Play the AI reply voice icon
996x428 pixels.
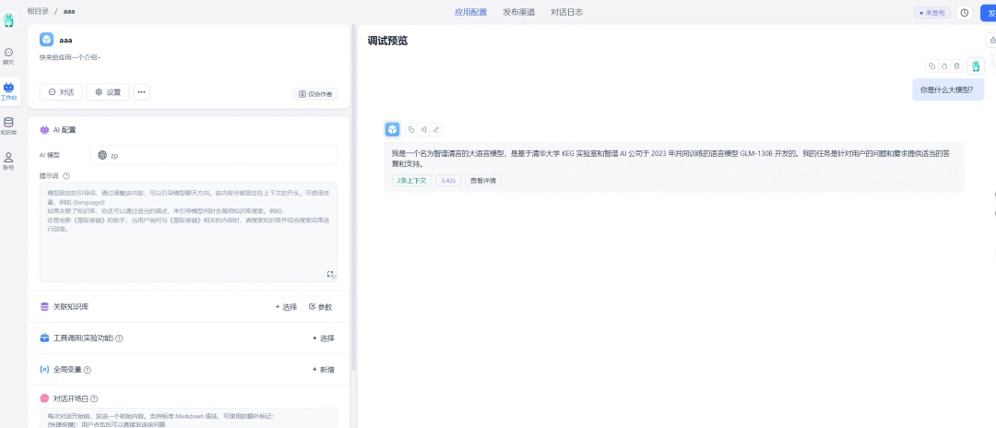tap(423, 129)
